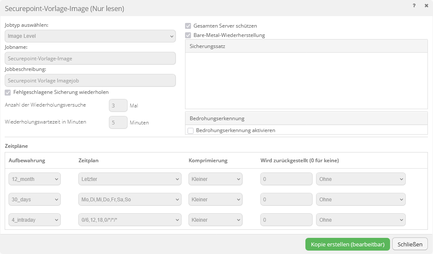Viewport: 433px width, 254px height.
Task: Open 'Ohne' dropdown in the 4_intraday row
Action: click(361, 220)
